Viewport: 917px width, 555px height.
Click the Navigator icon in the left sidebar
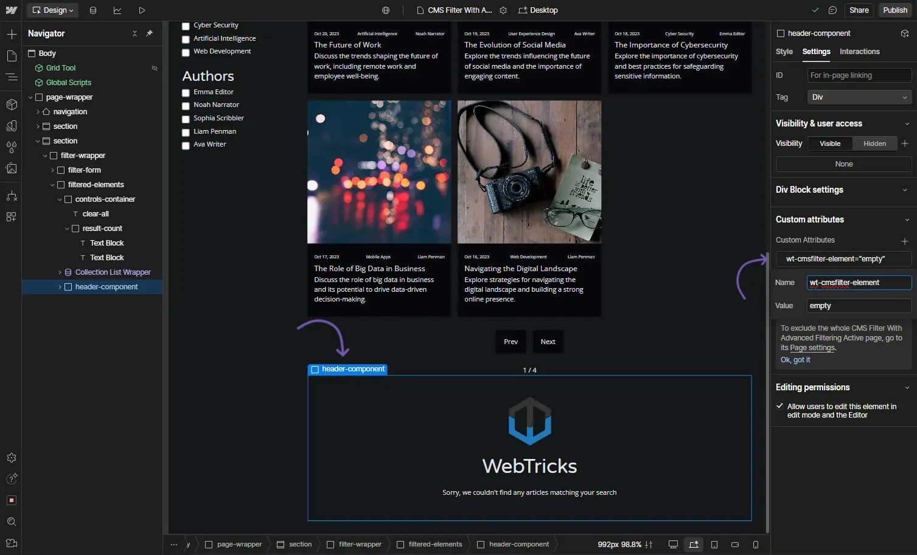12,77
